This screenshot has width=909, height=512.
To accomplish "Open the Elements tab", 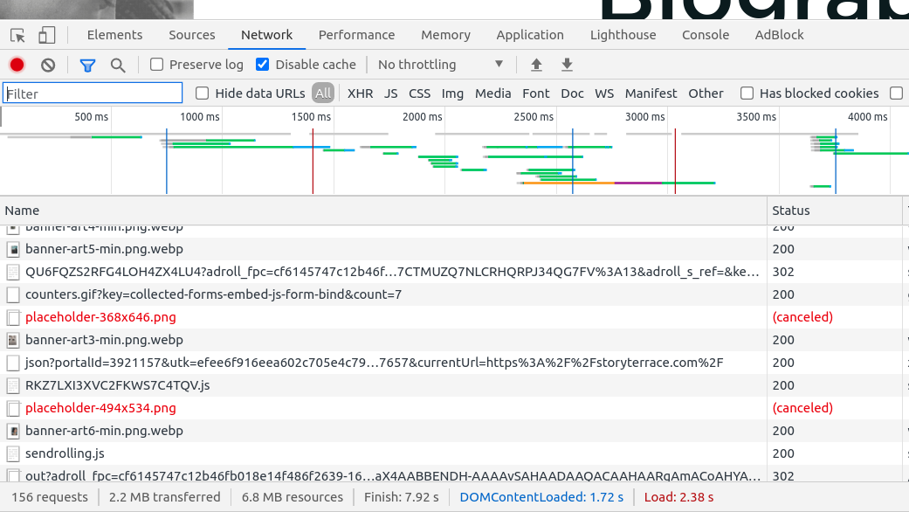I will pyautogui.click(x=114, y=35).
